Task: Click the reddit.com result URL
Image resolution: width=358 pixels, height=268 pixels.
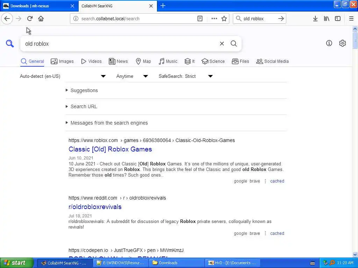Action: [117, 198]
